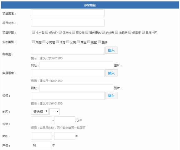This screenshot has height=150, width=180.
Task: Tick the 地铁房 checkbox
Action: point(103,32)
